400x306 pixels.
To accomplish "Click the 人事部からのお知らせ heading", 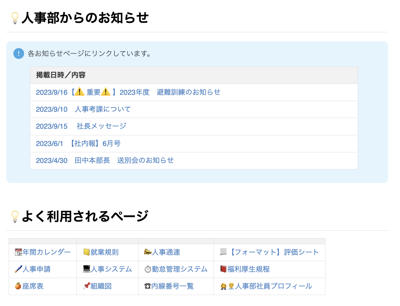I will [x=85, y=18].
